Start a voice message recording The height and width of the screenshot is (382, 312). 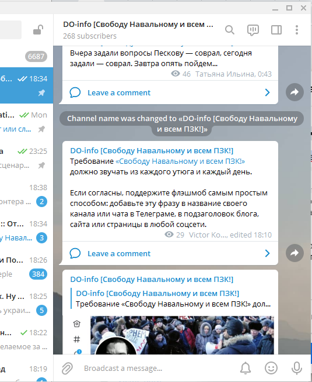297,368
